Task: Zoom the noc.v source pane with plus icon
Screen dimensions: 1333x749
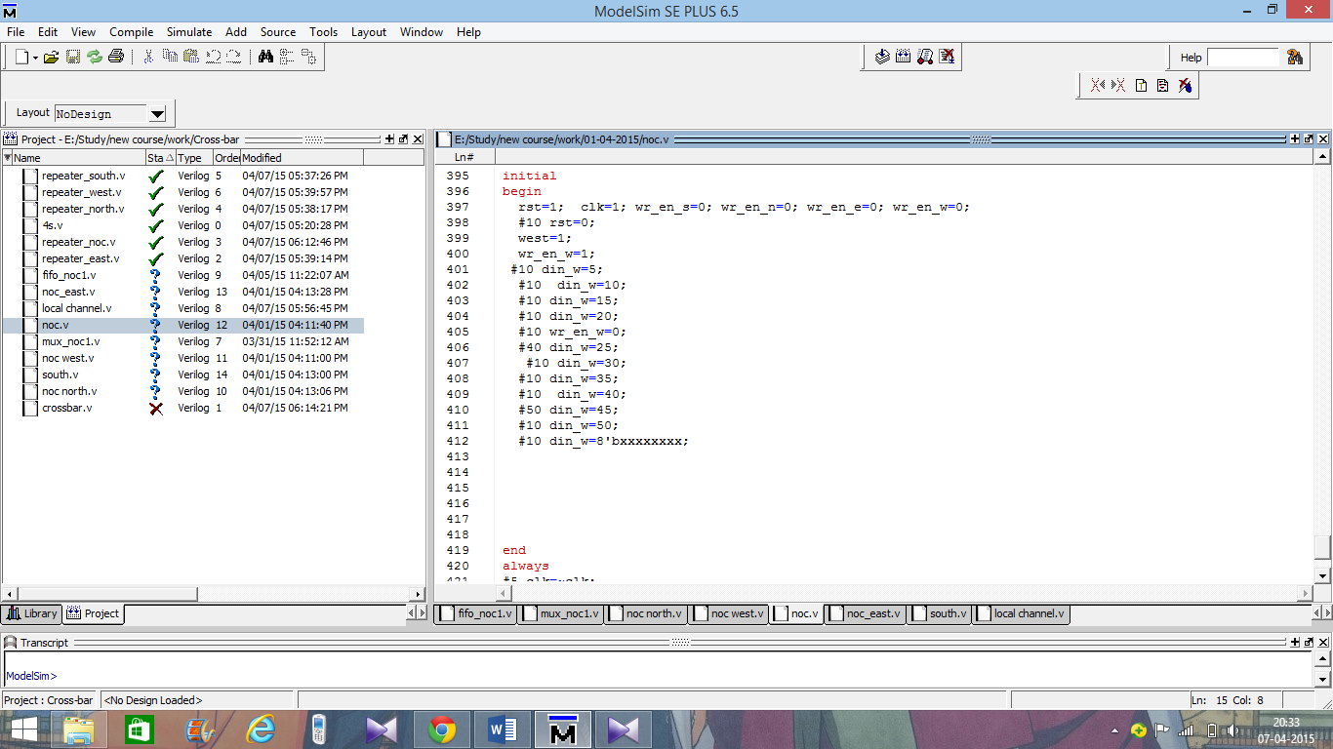Action: (1296, 139)
